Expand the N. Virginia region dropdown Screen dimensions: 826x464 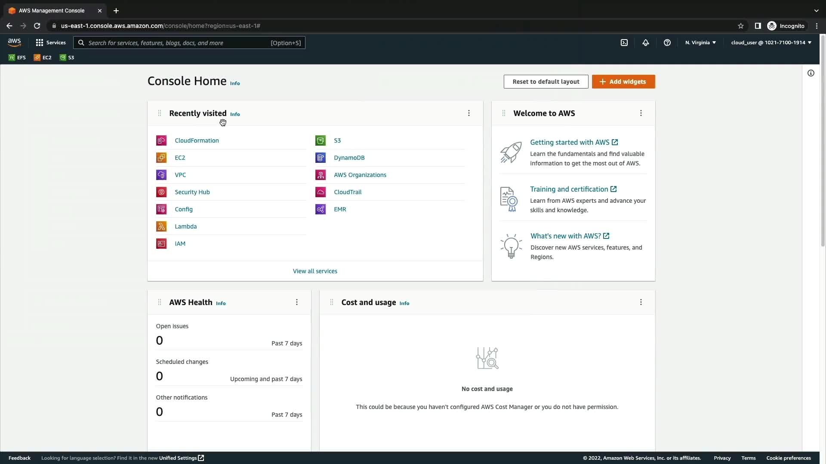[700, 43]
